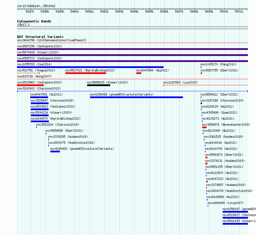Click nsv6112603 (Wu2021) label
This screenshot has height=235, width=256.
point(222,173)
